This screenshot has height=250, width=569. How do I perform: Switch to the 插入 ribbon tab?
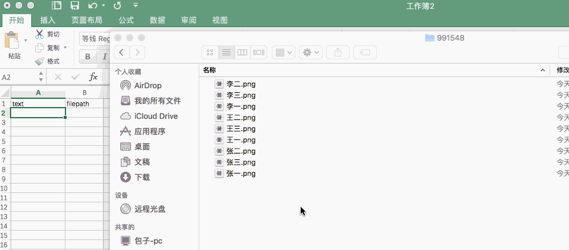coord(48,20)
